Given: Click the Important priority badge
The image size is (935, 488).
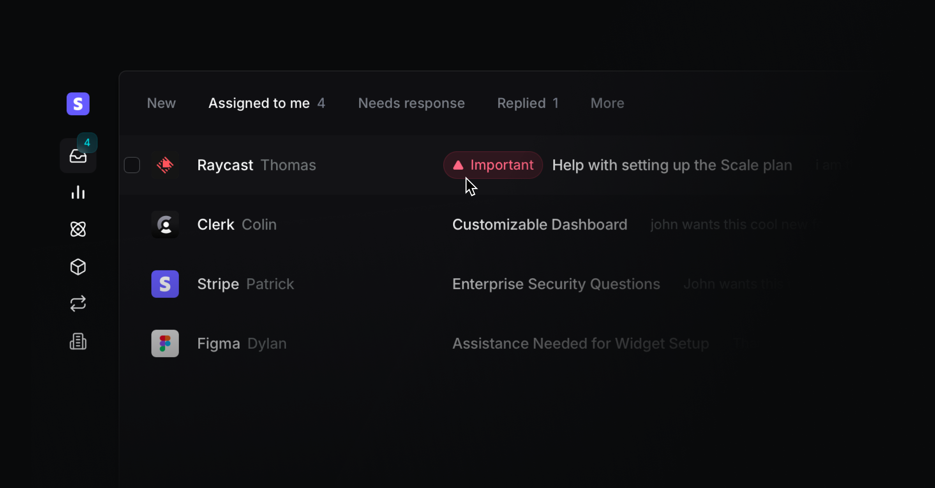Looking at the screenshot, I should tap(493, 165).
